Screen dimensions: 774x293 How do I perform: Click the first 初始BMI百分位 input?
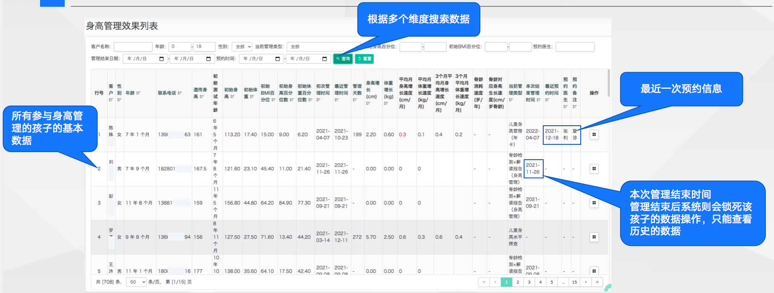coord(496,47)
